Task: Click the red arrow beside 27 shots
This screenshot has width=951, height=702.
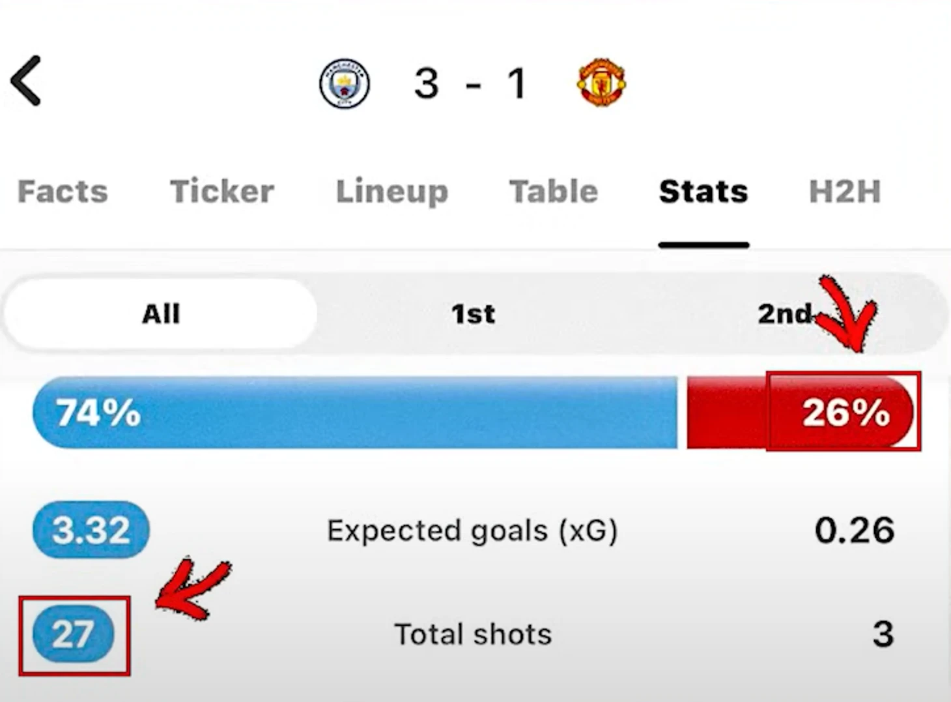Action: click(x=193, y=589)
